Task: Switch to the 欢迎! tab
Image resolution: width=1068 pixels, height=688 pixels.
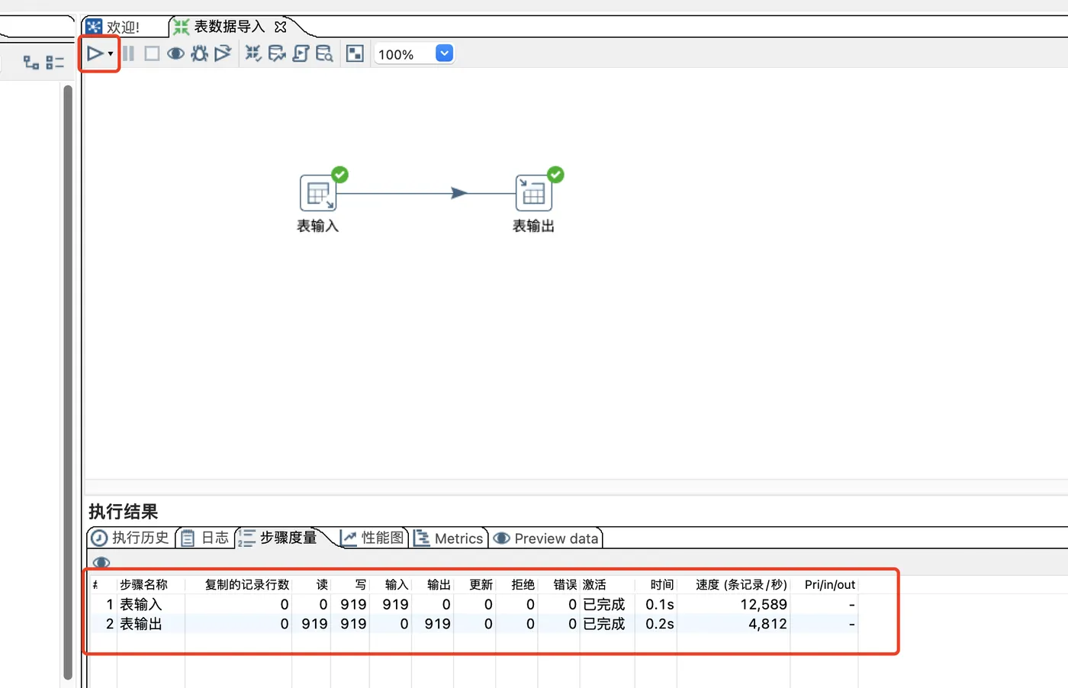Action: 114,27
